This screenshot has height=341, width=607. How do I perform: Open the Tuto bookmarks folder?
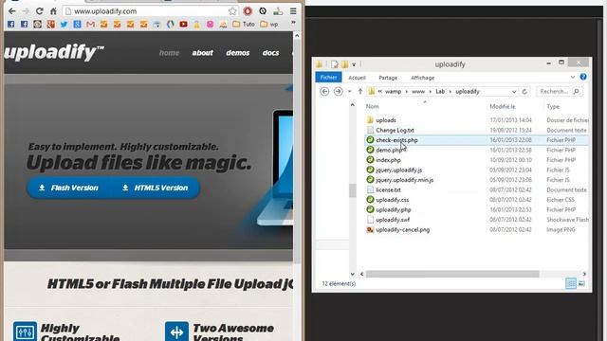(x=244, y=24)
